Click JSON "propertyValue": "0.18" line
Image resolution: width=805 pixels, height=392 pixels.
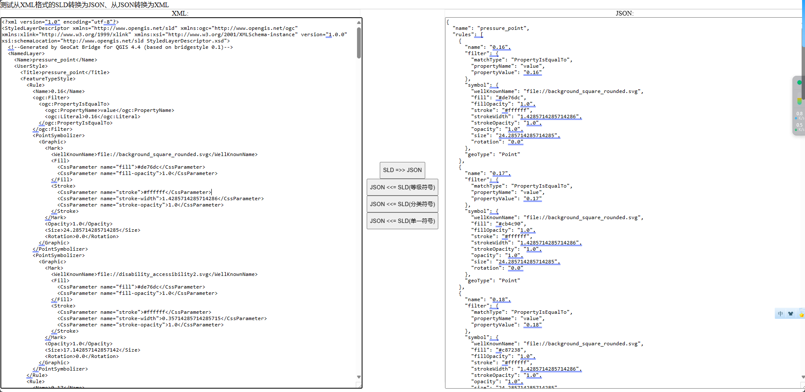pos(506,325)
